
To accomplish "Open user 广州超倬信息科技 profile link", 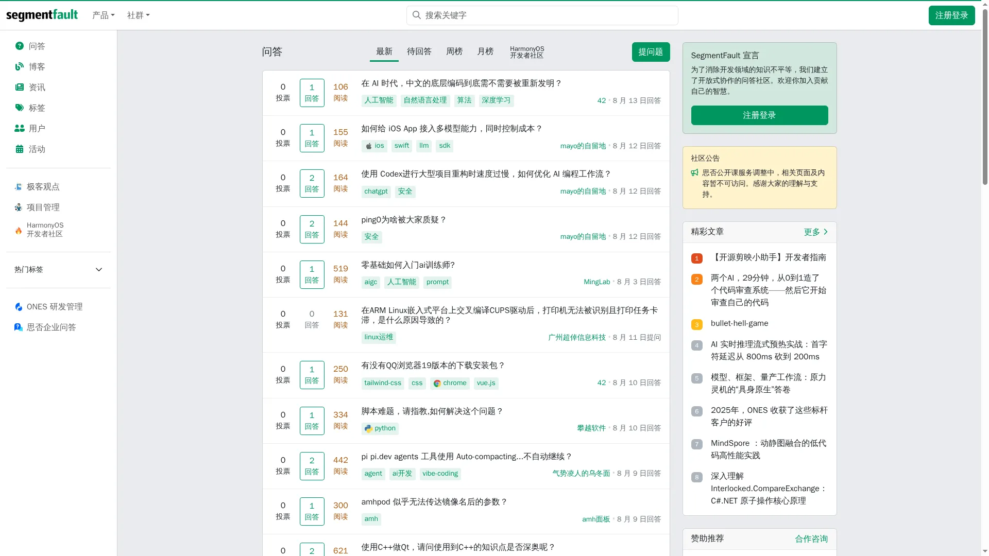I will click(x=577, y=338).
